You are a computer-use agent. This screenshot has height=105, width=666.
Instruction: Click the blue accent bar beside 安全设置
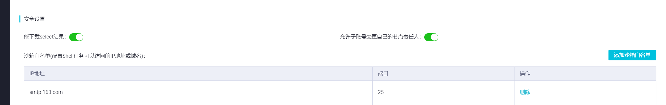[x=20, y=19]
